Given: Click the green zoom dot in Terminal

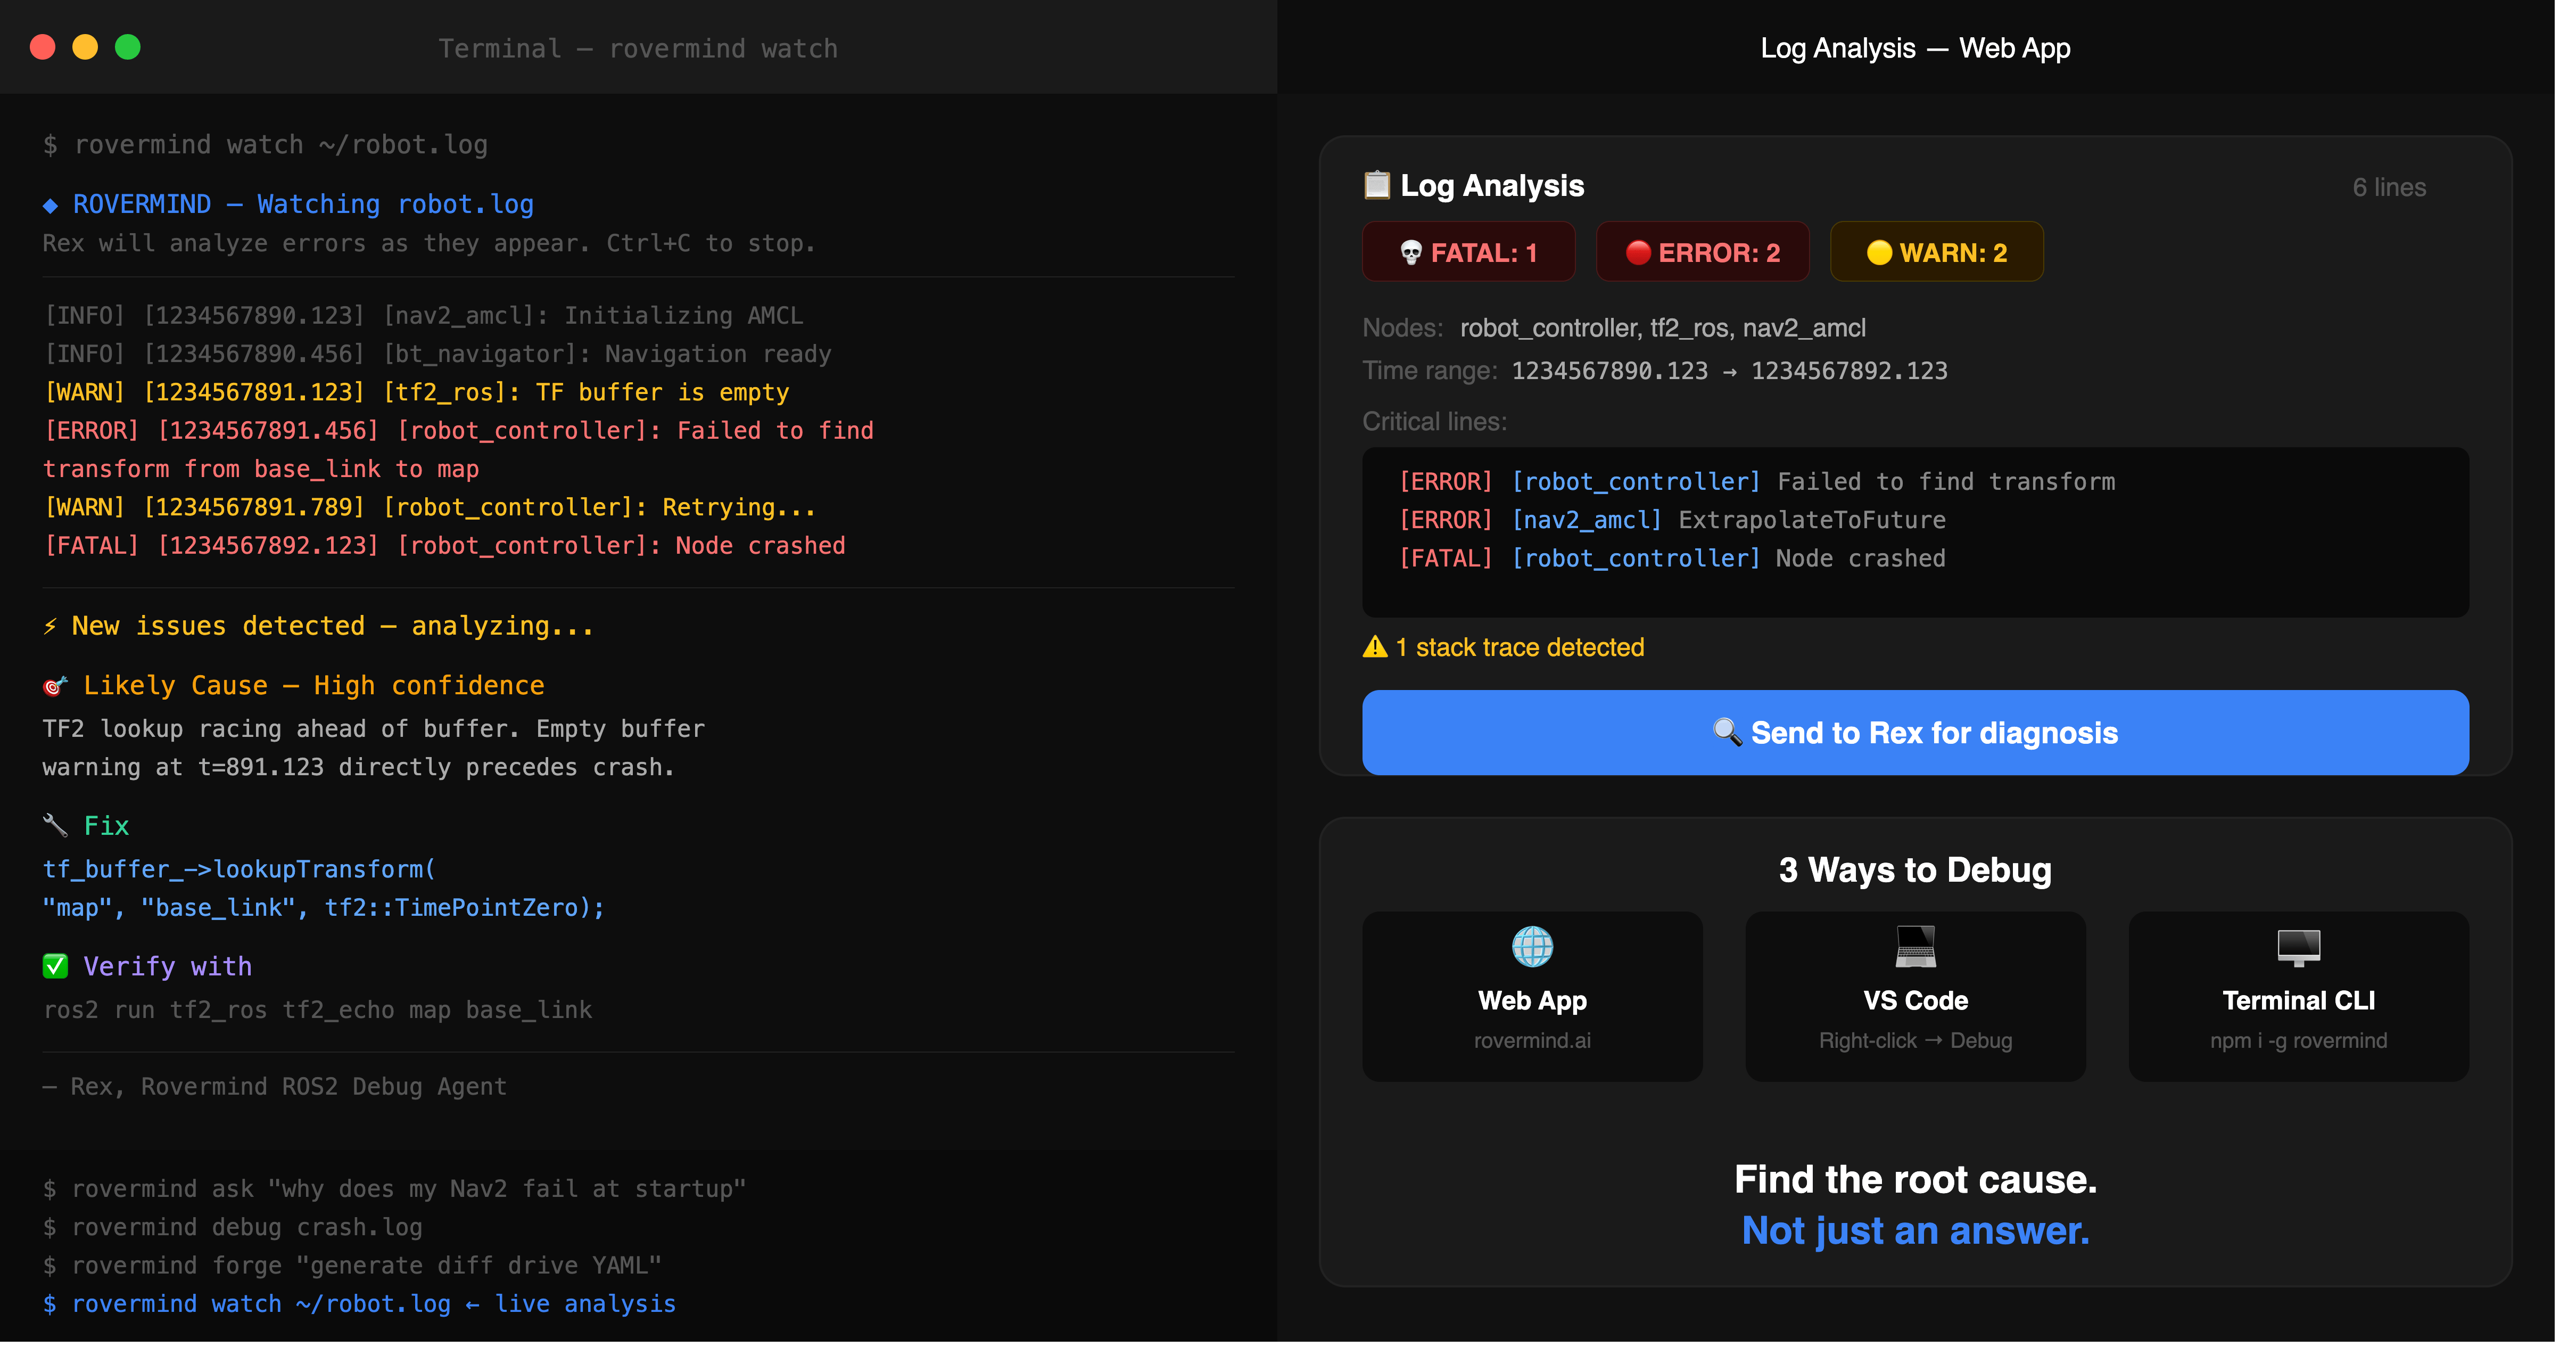Looking at the screenshot, I should (x=128, y=47).
